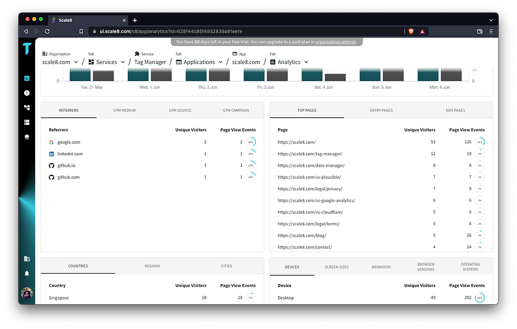Go to scale8.com app breadcrumb
This screenshot has width=517, height=329.
(x=246, y=62)
